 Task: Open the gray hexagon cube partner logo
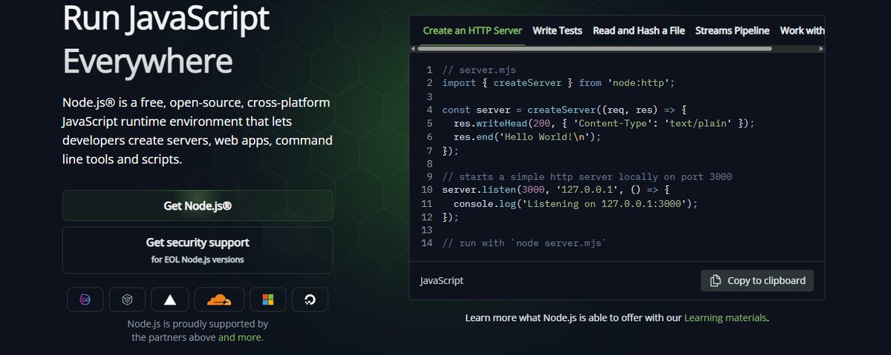pyautogui.click(x=127, y=299)
